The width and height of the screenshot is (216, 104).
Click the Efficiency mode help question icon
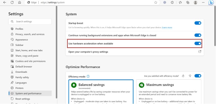click(88, 76)
